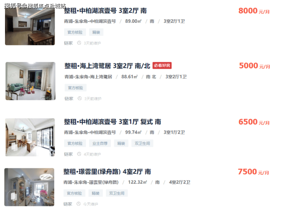This screenshot has width=284, height=214.
Task: Click the green sofa living room photo
Action: pyautogui.click(x=30, y=81)
